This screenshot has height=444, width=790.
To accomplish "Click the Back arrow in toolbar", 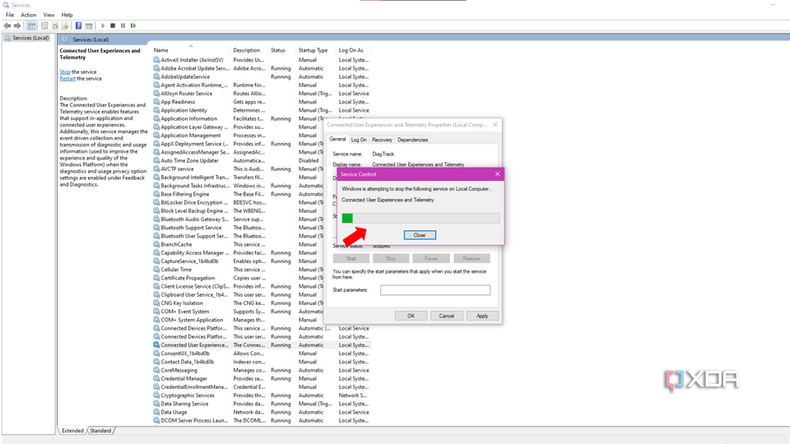I will pyautogui.click(x=7, y=25).
